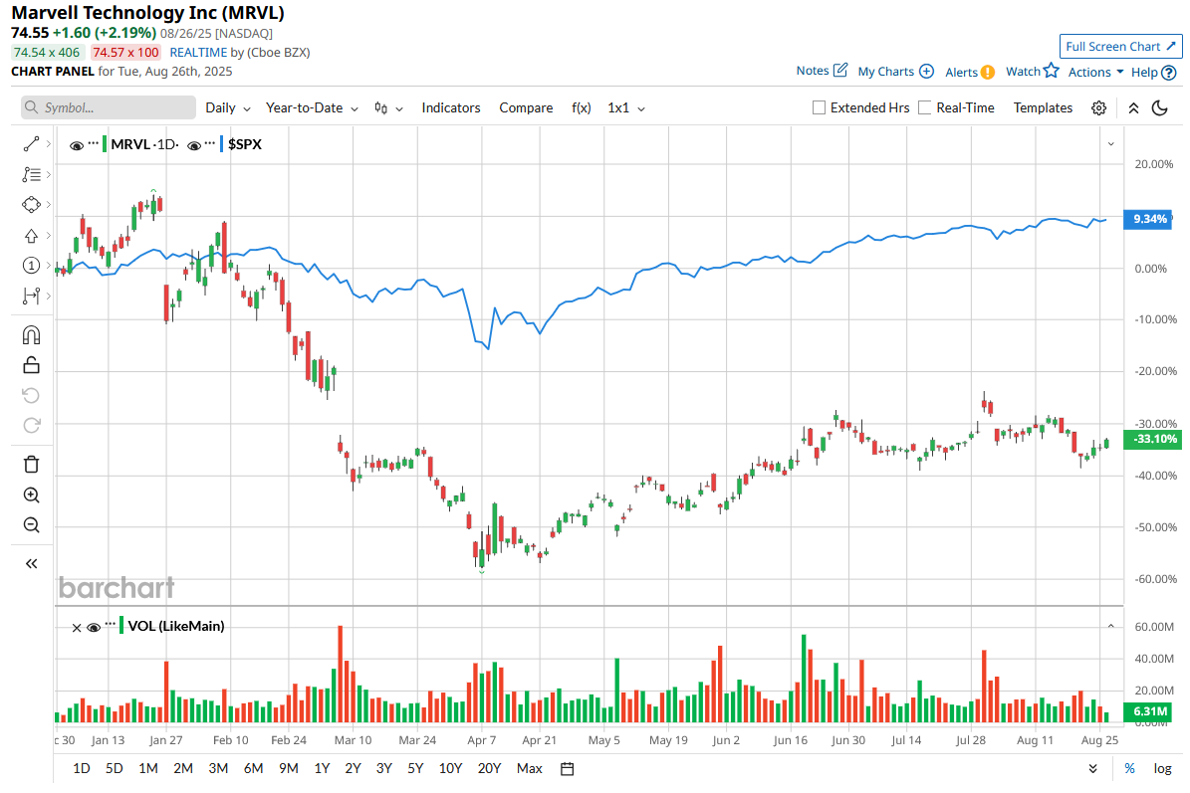Select the 5Y time range
Image resolution: width=1190 pixels, height=793 pixels.
(415, 769)
